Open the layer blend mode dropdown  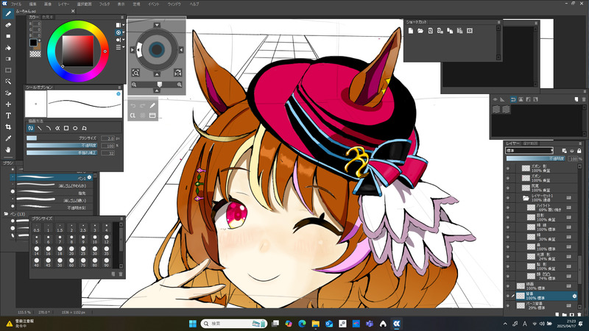pos(529,151)
